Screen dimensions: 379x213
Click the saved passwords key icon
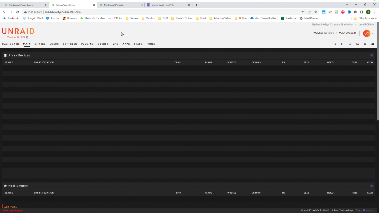tap(303, 12)
